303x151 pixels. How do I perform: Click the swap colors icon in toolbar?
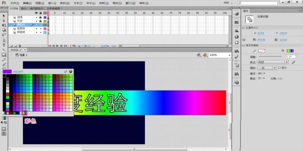pyautogui.click(x=5, y=122)
